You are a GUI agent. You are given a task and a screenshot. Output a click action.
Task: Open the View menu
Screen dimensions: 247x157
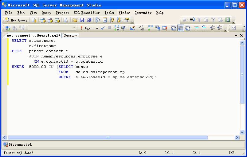pos(33,13)
